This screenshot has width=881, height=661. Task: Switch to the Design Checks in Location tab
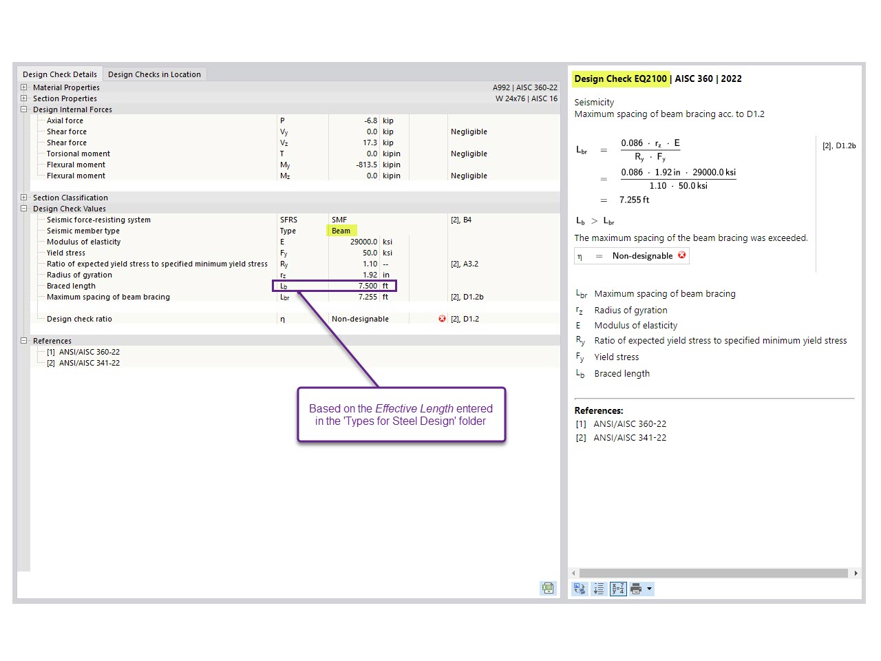click(154, 74)
